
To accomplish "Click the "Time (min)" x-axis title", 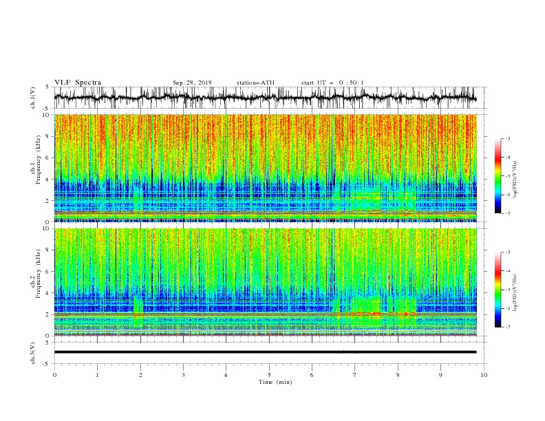I will [275, 382].
